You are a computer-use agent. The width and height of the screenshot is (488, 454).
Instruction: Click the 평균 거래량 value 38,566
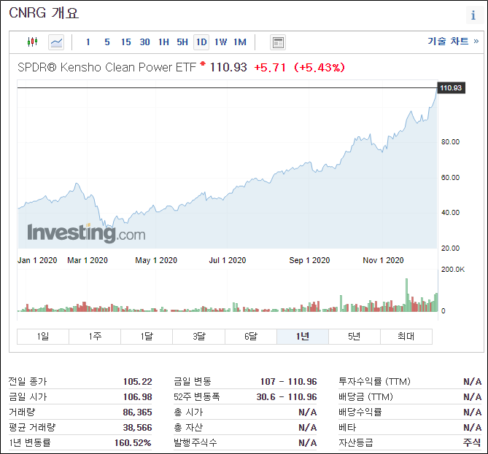tap(138, 428)
